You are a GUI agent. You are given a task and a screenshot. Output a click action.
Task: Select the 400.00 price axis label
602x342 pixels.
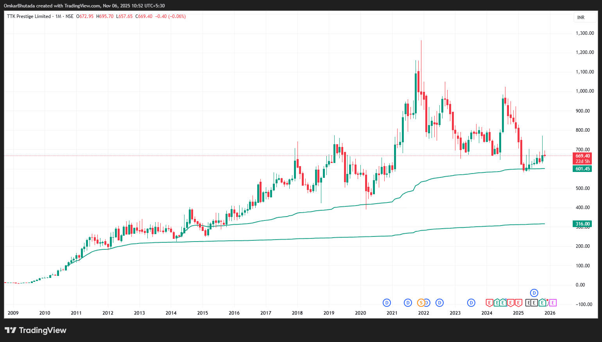click(583, 208)
